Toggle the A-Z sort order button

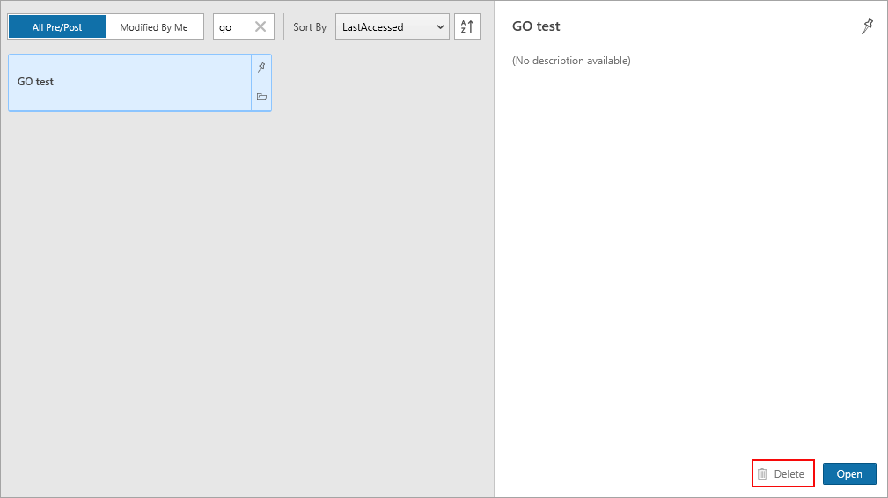(x=467, y=26)
